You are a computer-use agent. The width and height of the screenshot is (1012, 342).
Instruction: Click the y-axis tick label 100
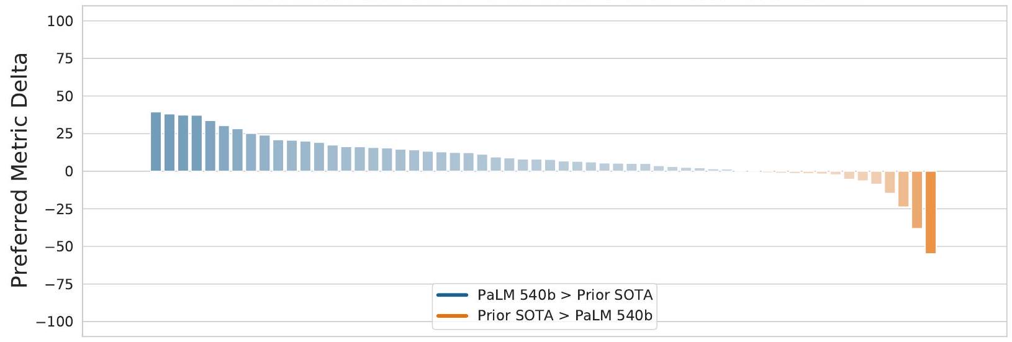pos(60,21)
